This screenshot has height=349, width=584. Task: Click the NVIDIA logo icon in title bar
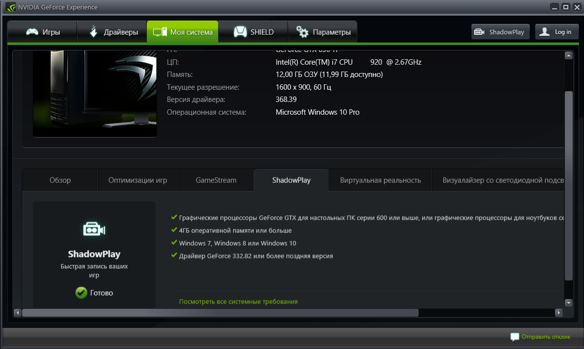[10, 7]
